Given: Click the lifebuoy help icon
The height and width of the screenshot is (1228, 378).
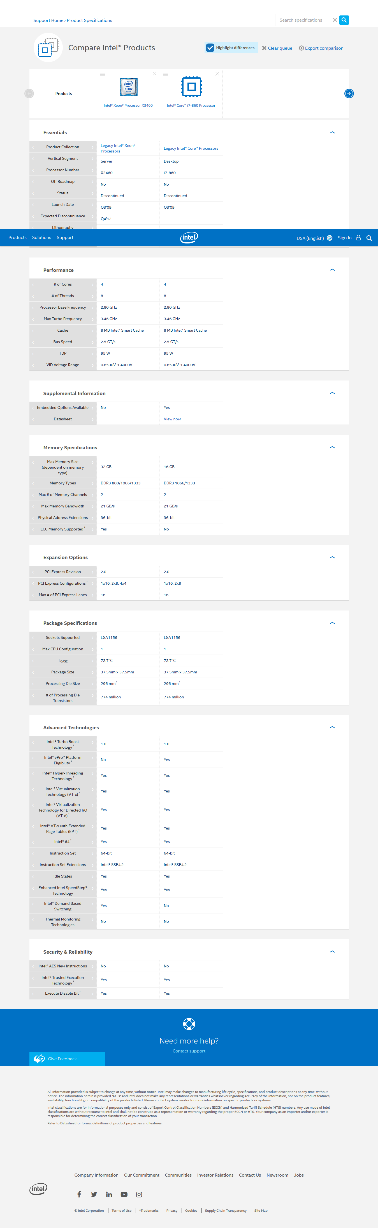Looking at the screenshot, I should click(189, 1024).
